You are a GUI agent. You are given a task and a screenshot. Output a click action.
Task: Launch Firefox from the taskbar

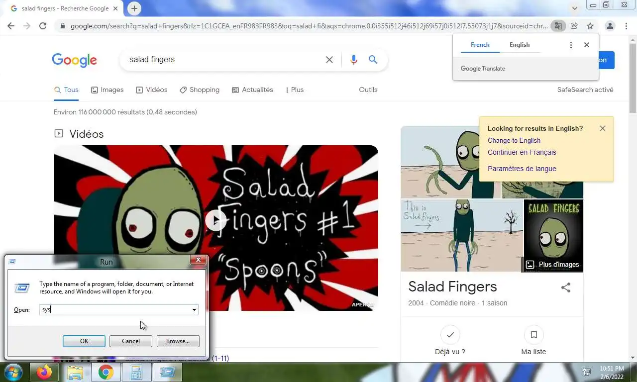pos(44,372)
